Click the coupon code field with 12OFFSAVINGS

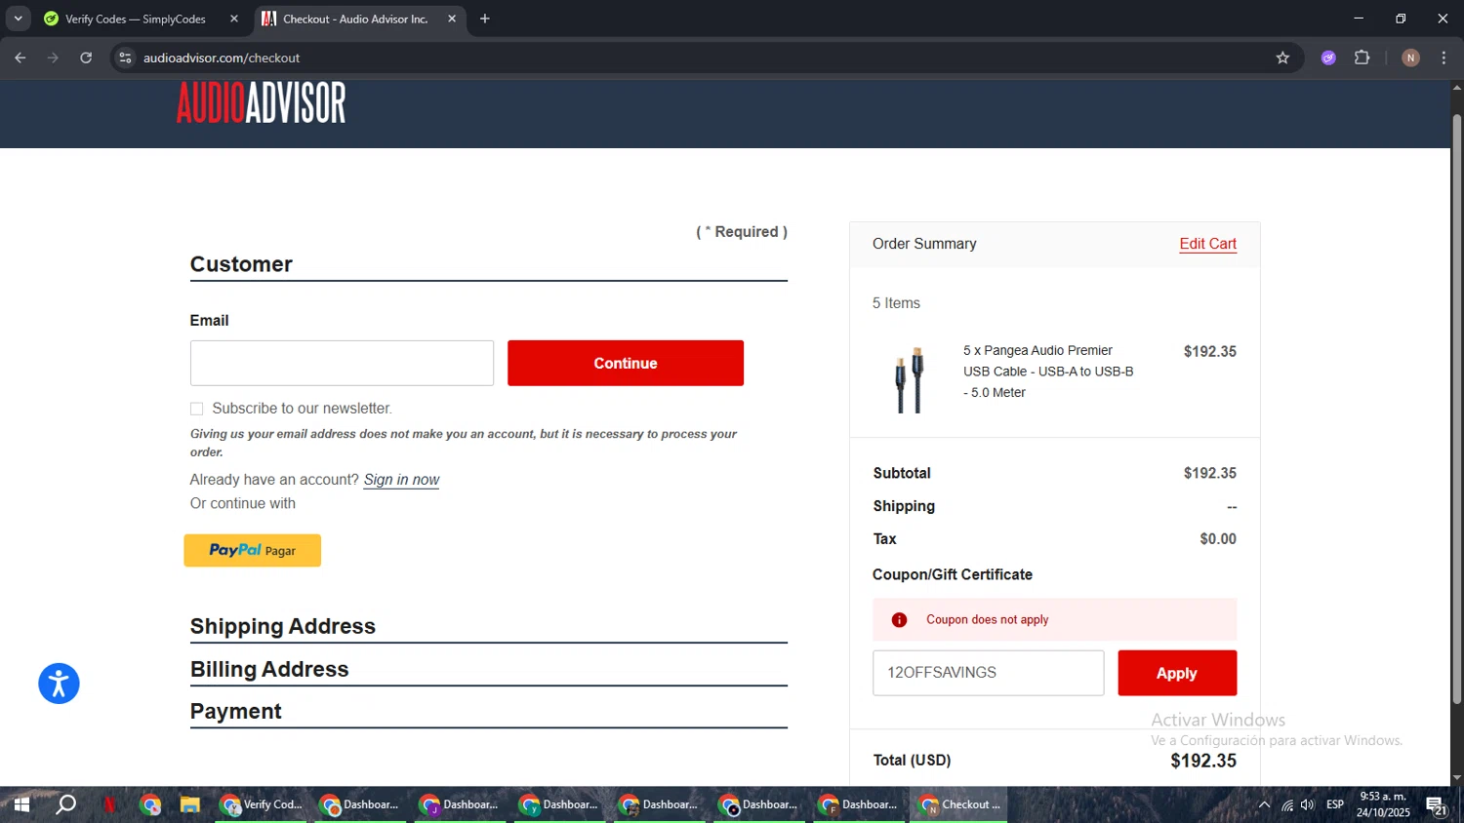pyautogui.click(x=988, y=673)
